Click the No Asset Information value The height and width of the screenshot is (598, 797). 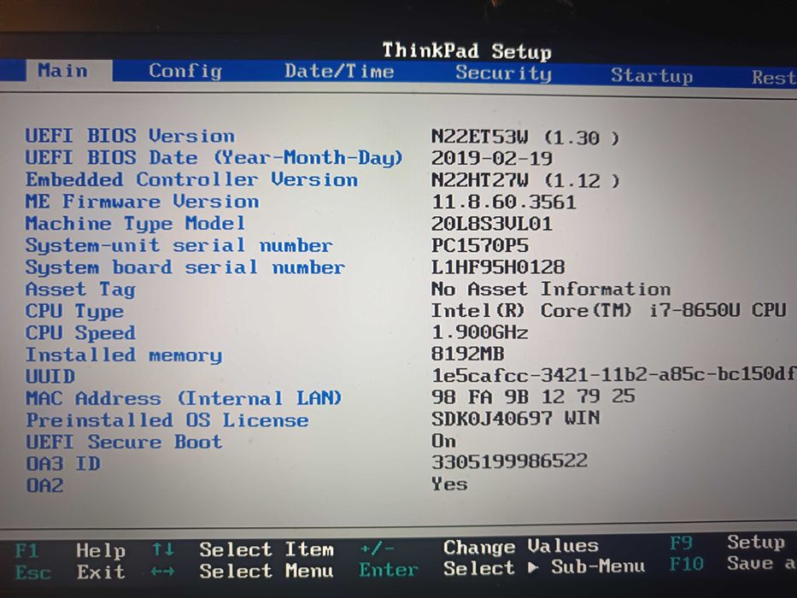pos(550,289)
